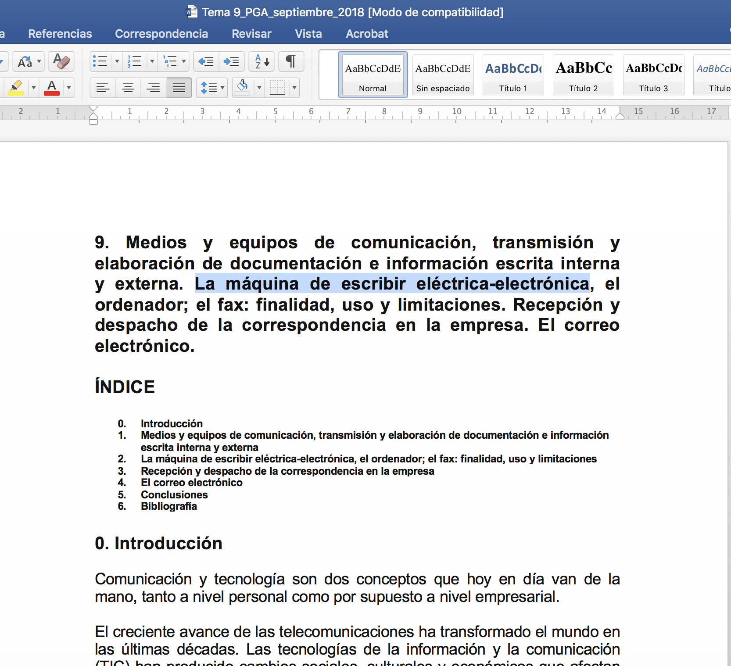Screen dimensions: 731x666
Task: Open the multilevel list dropdown
Action: point(184,61)
